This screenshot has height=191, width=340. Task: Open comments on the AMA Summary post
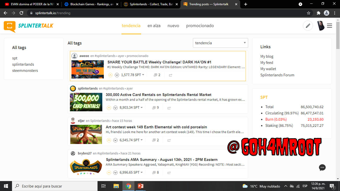(155, 172)
